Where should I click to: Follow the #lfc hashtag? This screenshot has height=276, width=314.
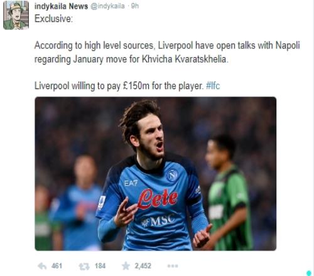coord(213,86)
